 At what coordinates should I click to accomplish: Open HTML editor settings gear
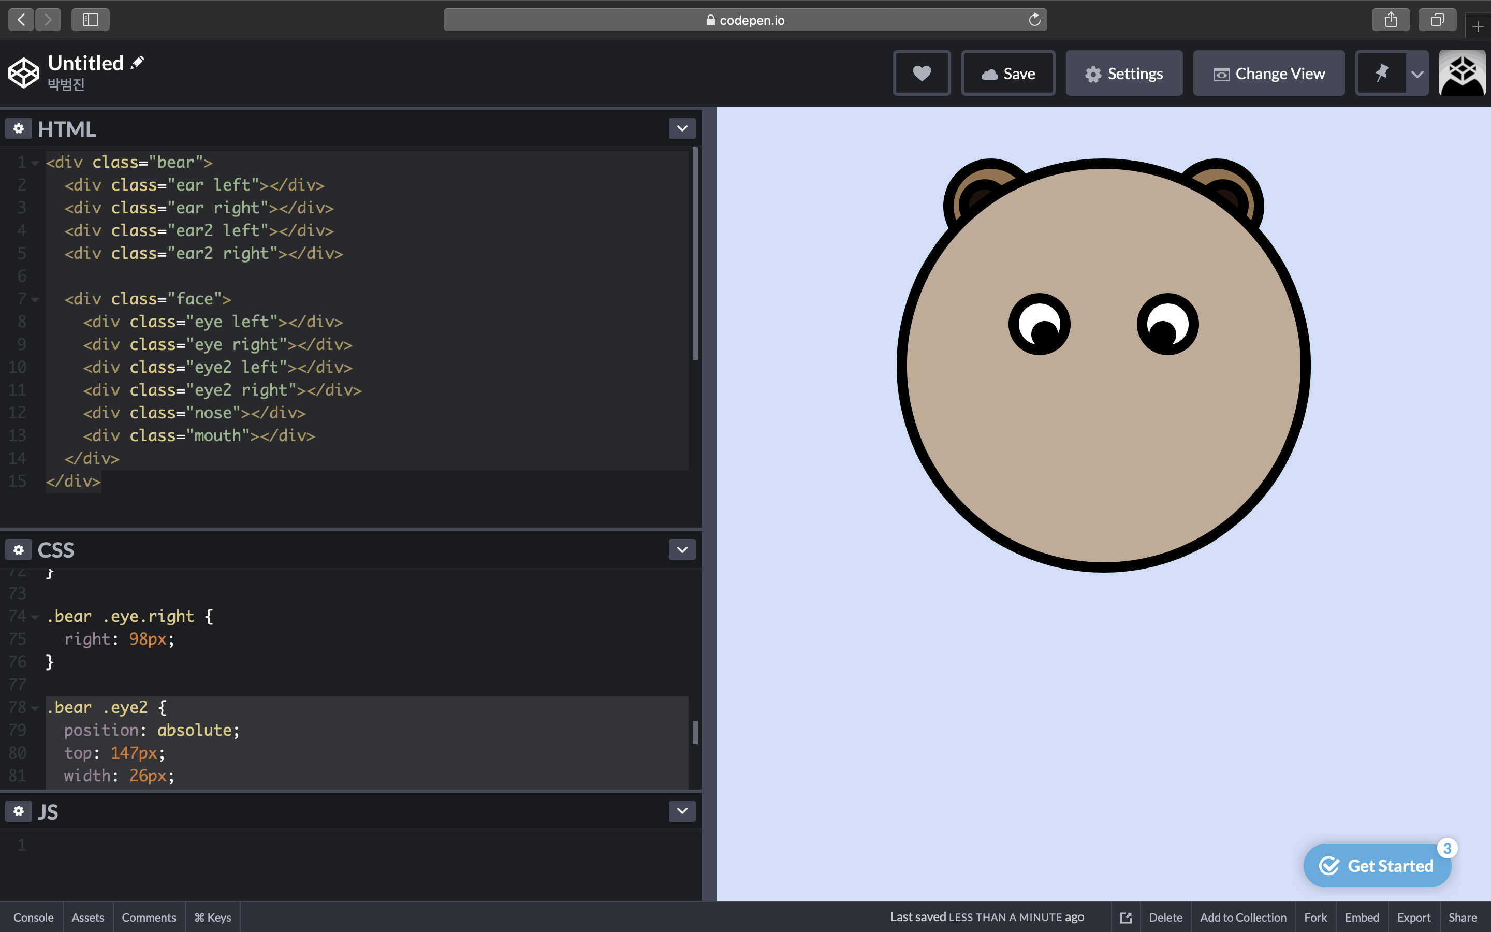(x=19, y=128)
